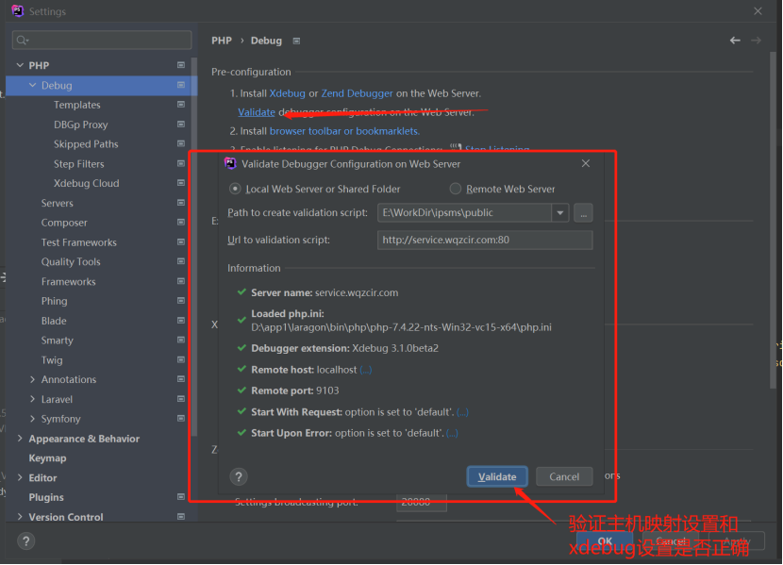Viewport: 783px width, 565px height.
Task: Click the path to validation script field
Action: pyautogui.click(x=464, y=212)
